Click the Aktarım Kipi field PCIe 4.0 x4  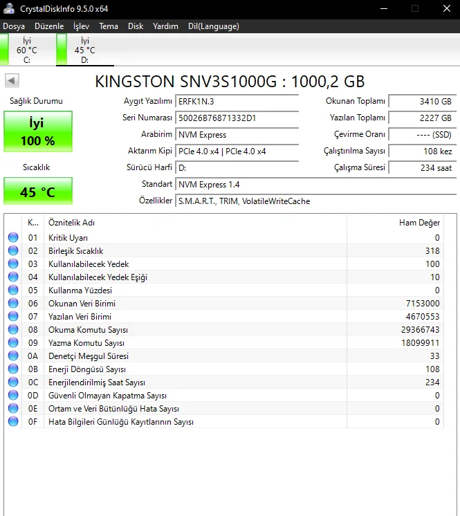[x=237, y=151]
